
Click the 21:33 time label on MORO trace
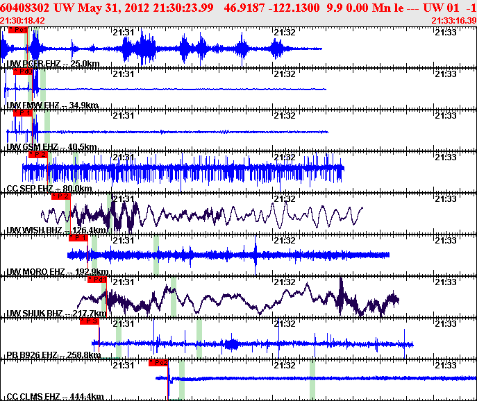click(445, 241)
